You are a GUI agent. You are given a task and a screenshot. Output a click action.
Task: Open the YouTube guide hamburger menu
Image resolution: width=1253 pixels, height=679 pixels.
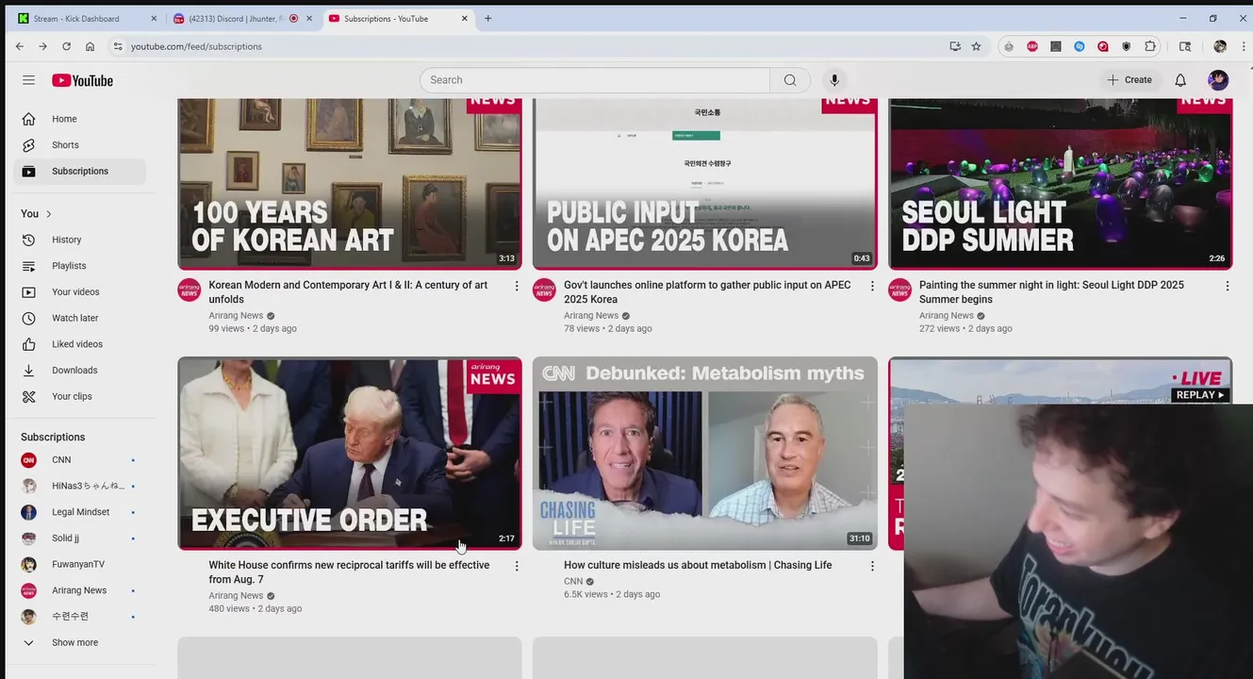(x=28, y=80)
